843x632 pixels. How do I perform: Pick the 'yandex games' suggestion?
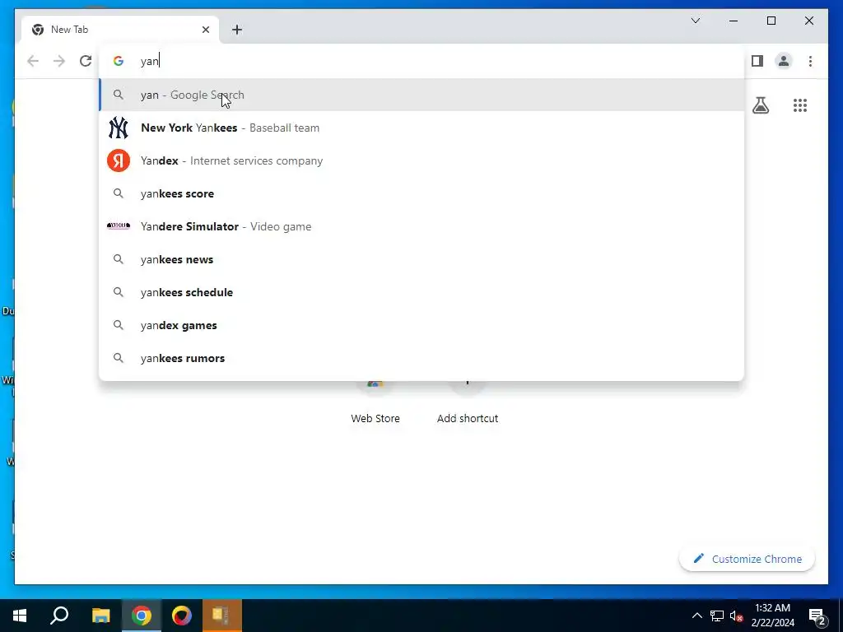pyautogui.click(x=422, y=325)
